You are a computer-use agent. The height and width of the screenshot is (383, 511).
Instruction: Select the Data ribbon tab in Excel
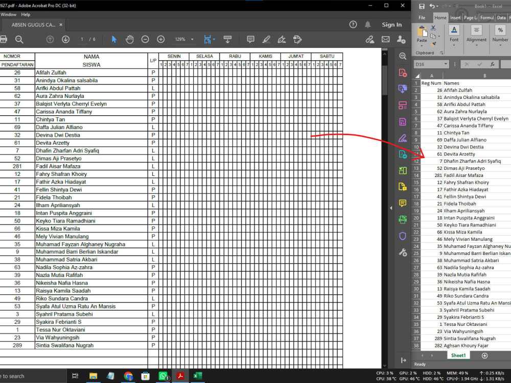coord(501,17)
